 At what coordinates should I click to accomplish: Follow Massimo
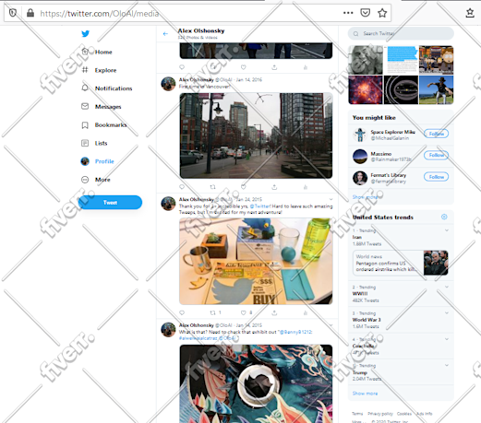point(436,155)
